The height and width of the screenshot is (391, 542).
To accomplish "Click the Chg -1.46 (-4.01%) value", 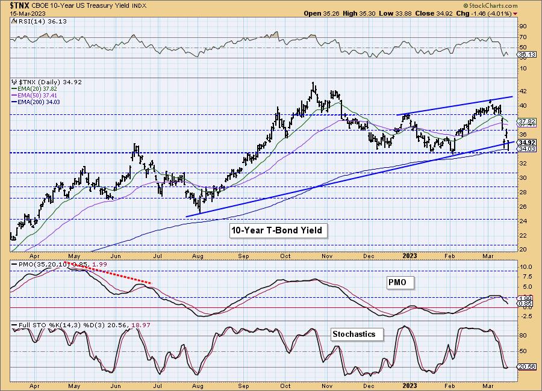I will (x=484, y=14).
